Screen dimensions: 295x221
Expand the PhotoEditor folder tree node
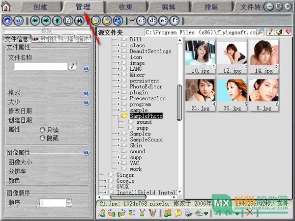pyautogui.click(x=118, y=86)
